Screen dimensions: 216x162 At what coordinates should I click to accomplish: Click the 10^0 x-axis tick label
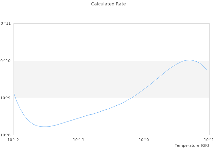(144, 140)
